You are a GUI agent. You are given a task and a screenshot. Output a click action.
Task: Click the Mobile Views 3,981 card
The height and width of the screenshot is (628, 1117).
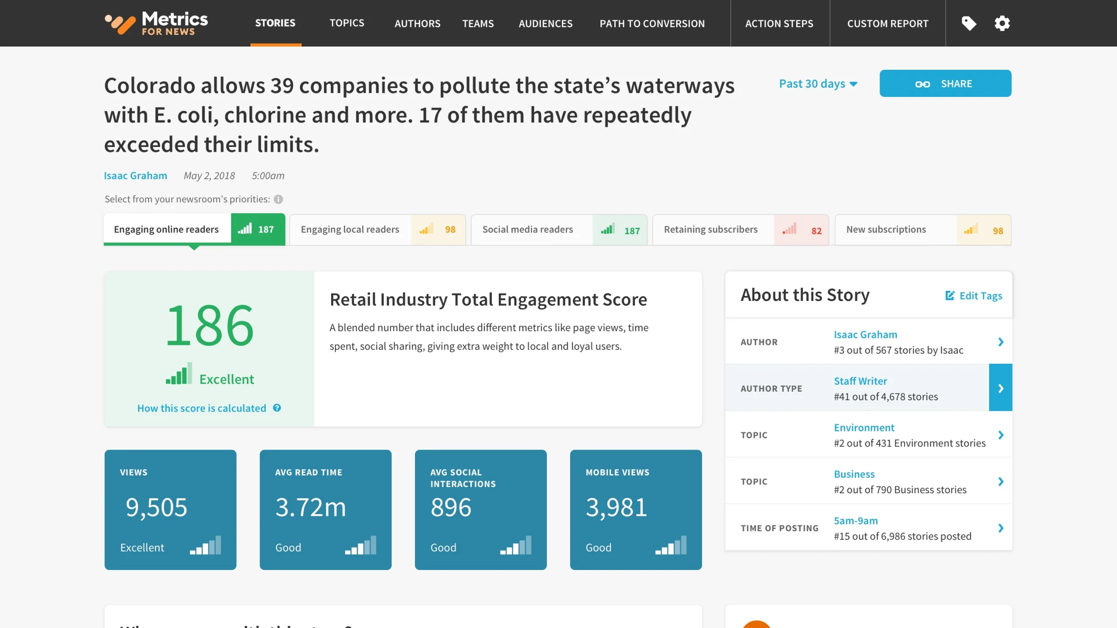click(x=636, y=510)
